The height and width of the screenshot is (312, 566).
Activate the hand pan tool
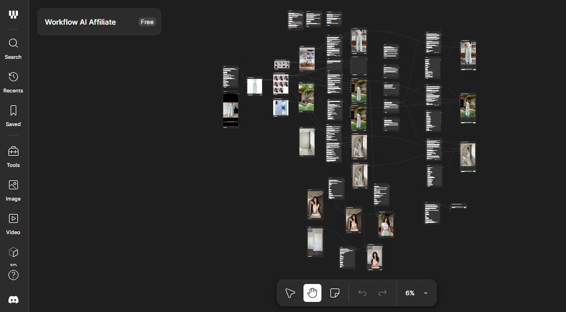[312, 293]
